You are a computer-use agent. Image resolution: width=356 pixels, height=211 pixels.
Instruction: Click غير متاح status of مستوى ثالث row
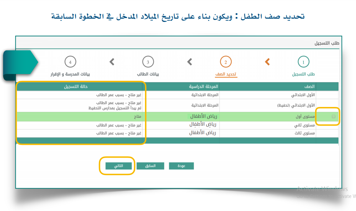[119, 133]
